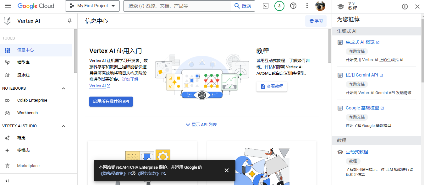Click the magnifier search button
The height and width of the screenshot is (185, 424).
click(x=243, y=6)
